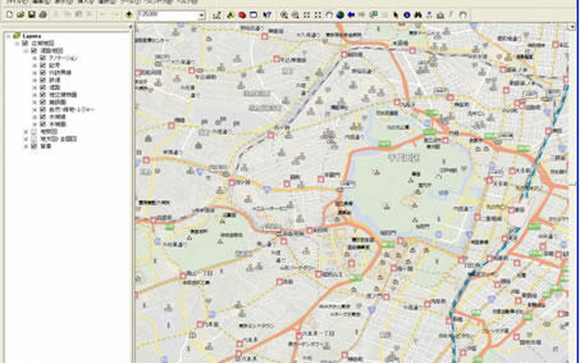
Task: Uncheck the 道路地図 group layer checkbox
Action: (34, 51)
